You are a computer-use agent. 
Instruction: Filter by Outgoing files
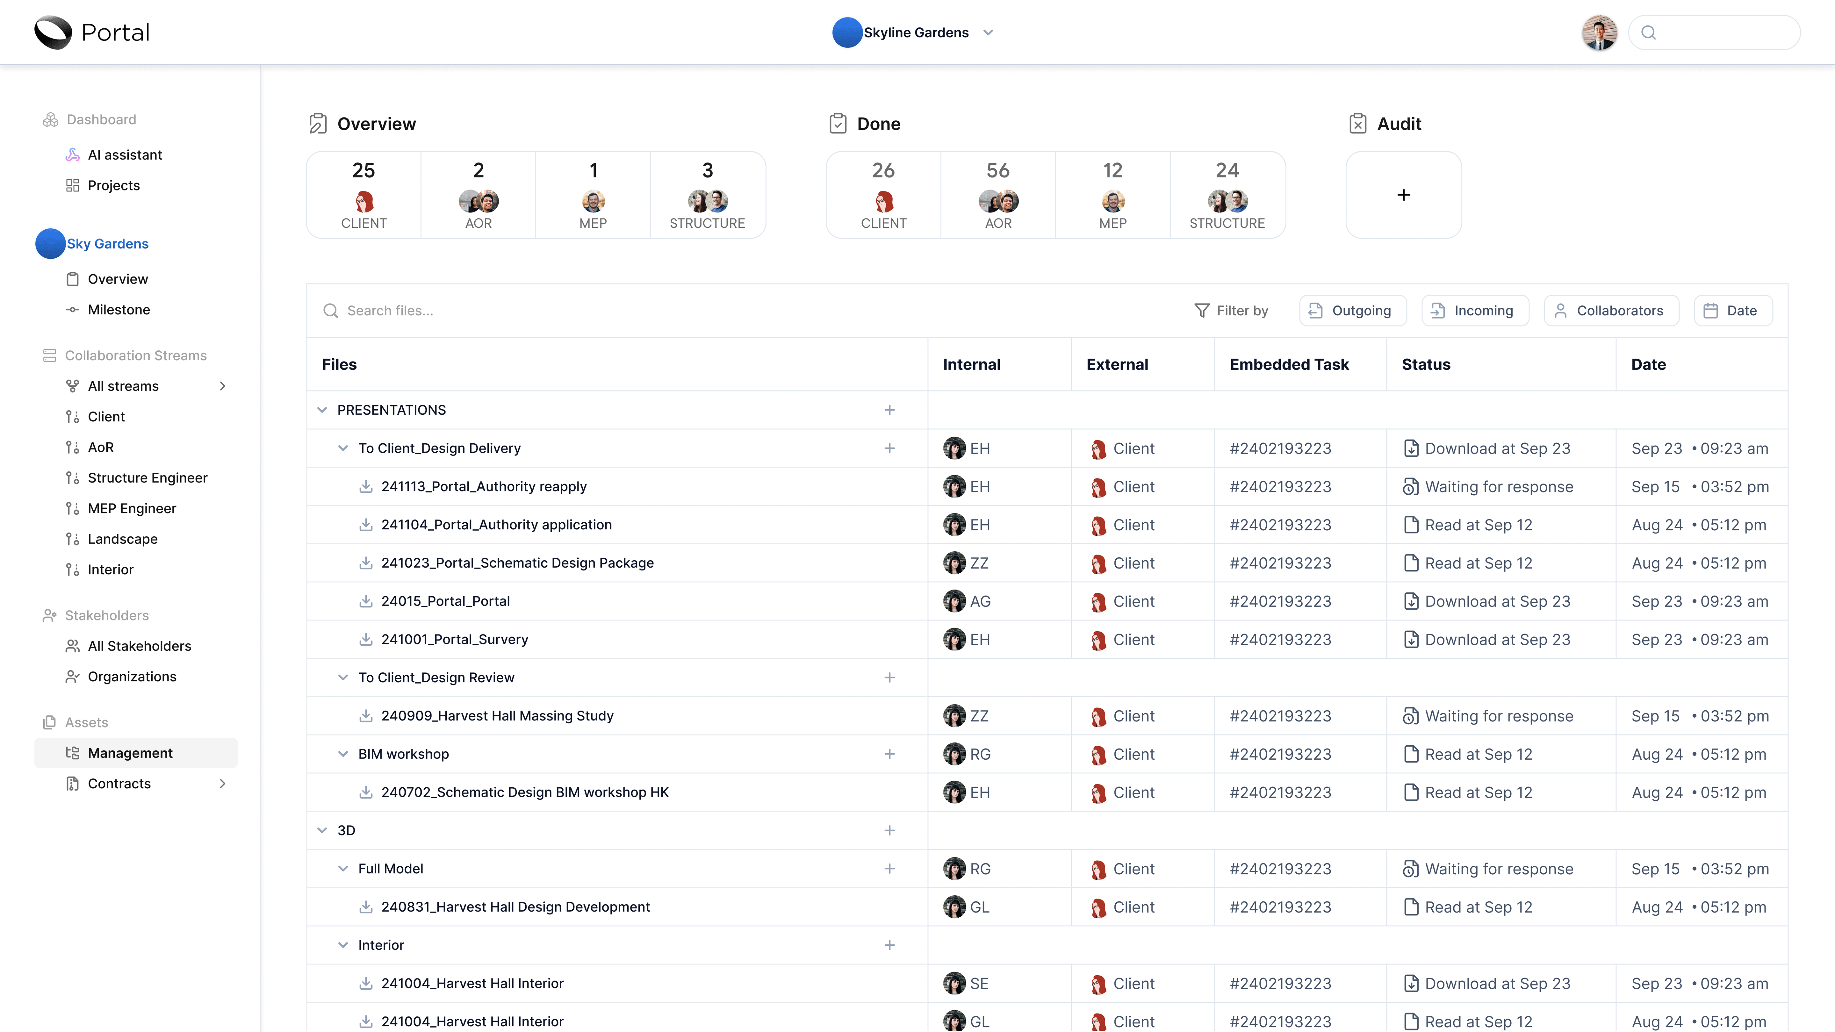(1353, 311)
